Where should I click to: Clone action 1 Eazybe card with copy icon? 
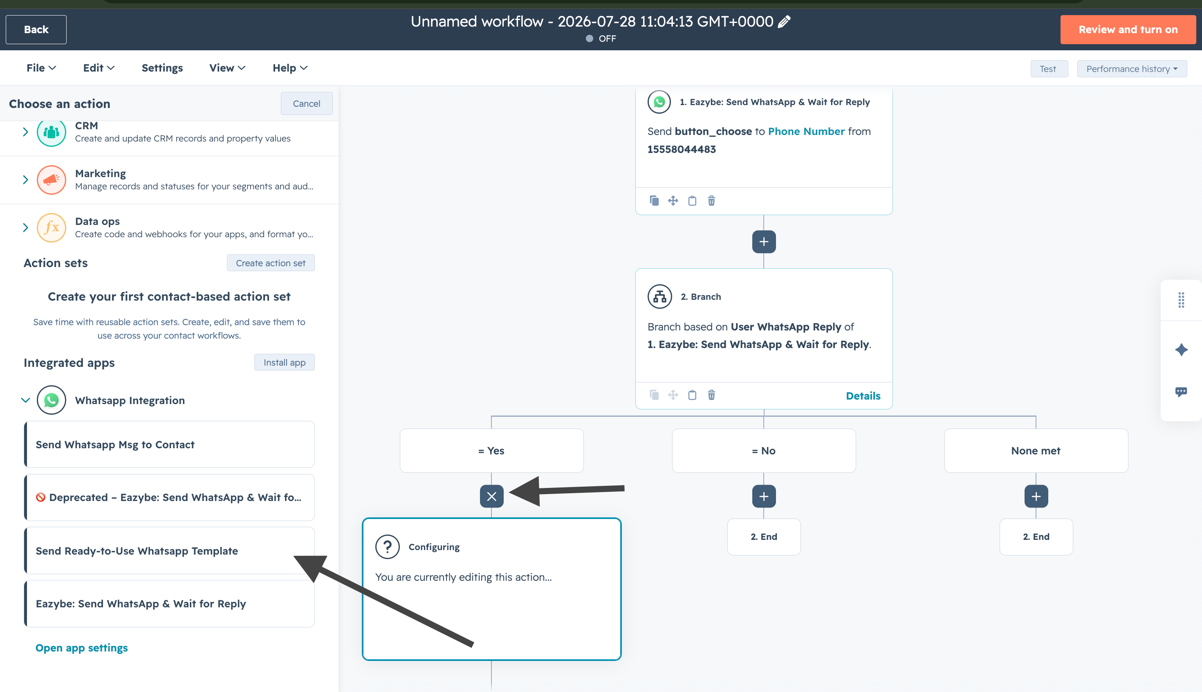(x=654, y=200)
